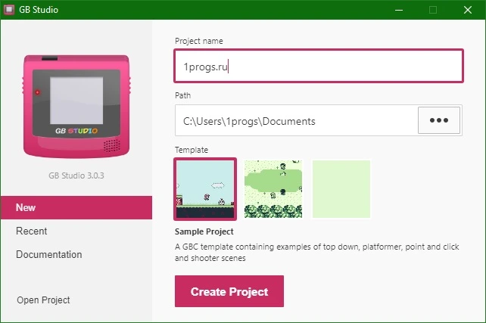The width and height of the screenshot is (486, 323).
Task: Pick the blank light green template
Action: 341,189
